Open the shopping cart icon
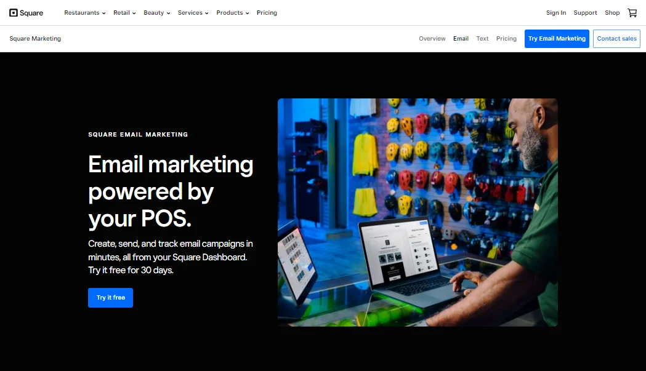The height and width of the screenshot is (371, 646). tap(632, 13)
